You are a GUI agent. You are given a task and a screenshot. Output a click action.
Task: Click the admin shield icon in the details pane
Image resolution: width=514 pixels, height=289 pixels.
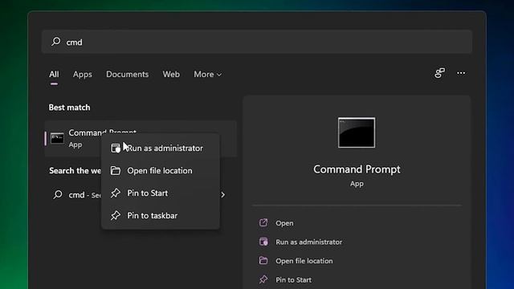click(x=263, y=242)
